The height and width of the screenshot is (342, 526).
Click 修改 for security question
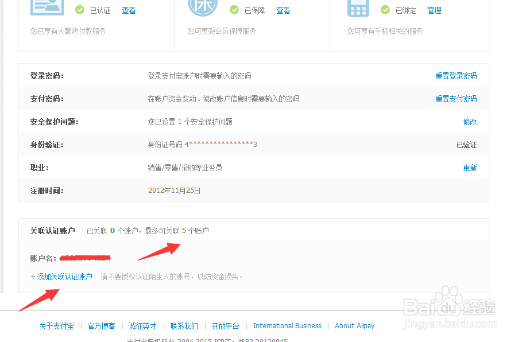(470, 122)
